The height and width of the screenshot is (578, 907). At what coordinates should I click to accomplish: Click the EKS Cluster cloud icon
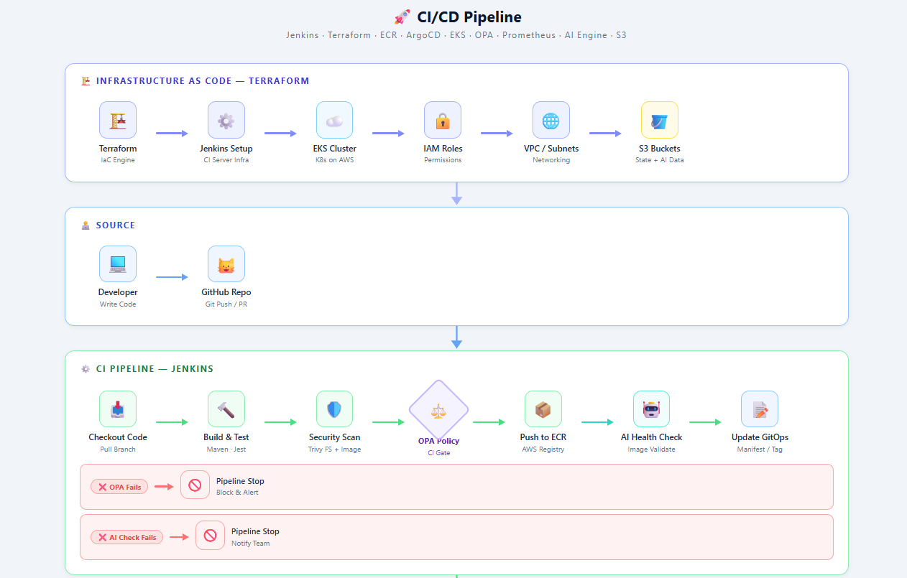coord(335,120)
